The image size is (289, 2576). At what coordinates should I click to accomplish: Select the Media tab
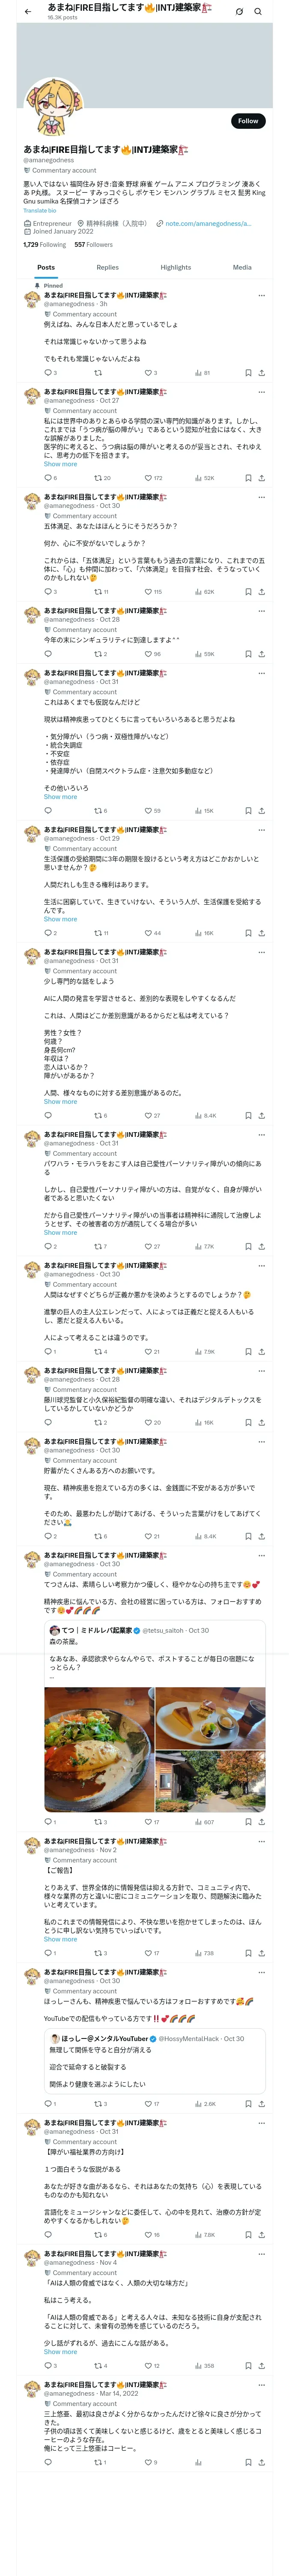pos(242,267)
